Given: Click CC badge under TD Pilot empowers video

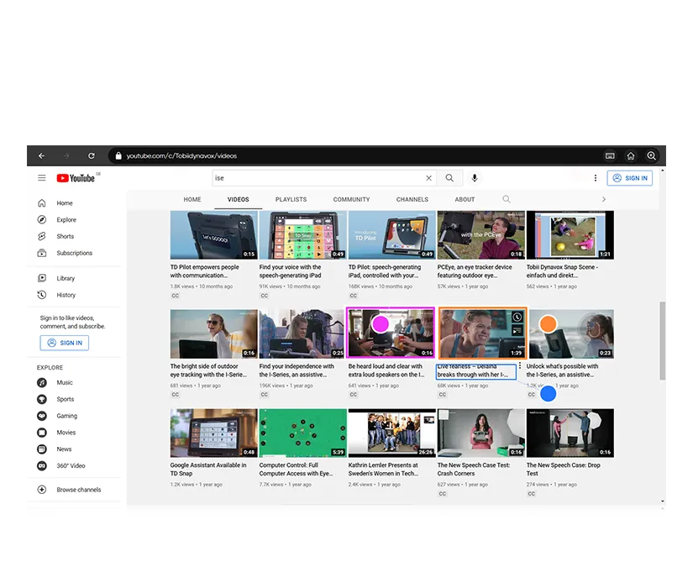Looking at the screenshot, I should [176, 296].
